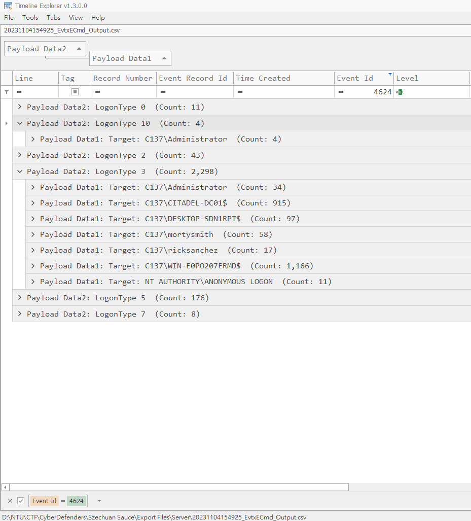Remove the Event Id filter with X
The width and height of the screenshot is (471, 521).
(10, 501)
